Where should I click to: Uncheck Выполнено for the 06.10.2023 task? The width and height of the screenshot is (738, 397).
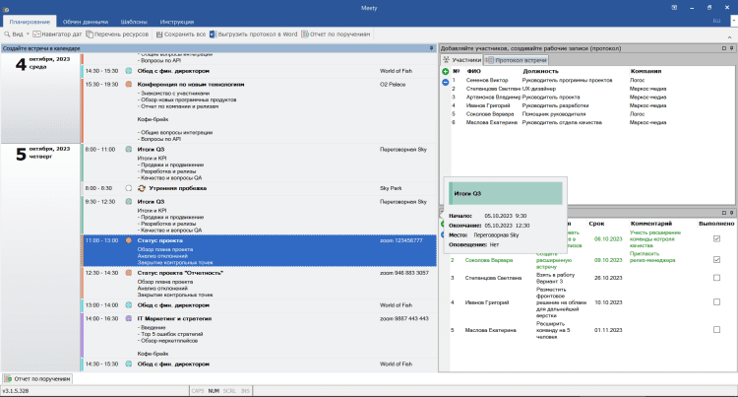tap(716, 238)
